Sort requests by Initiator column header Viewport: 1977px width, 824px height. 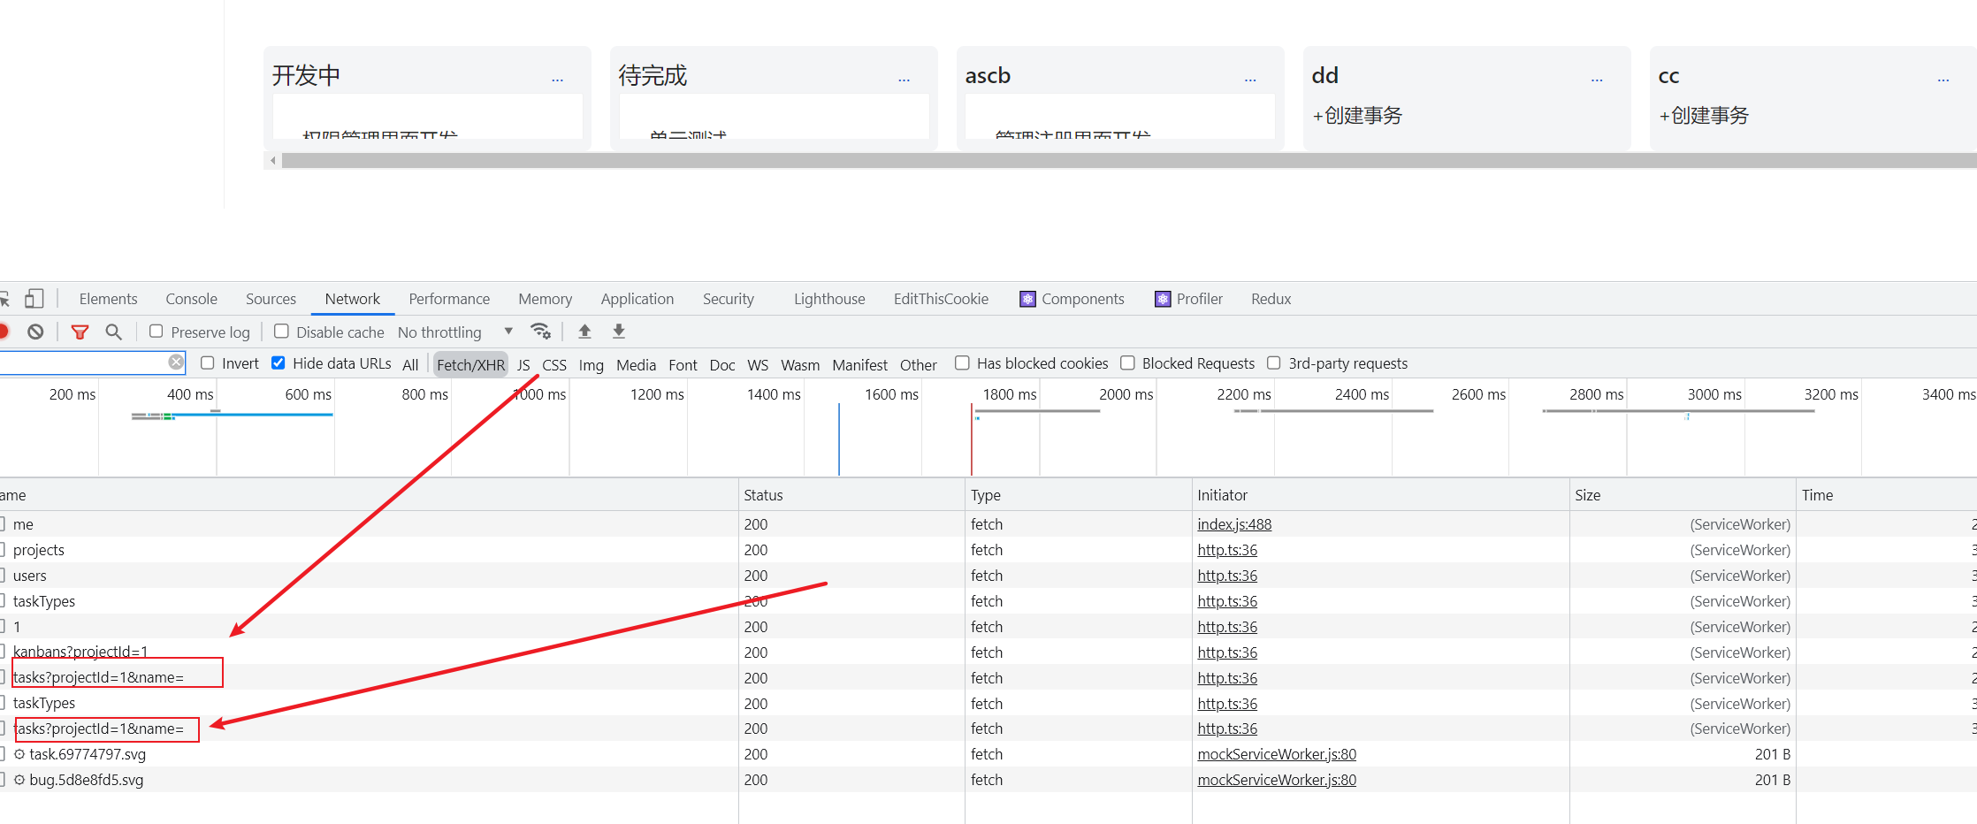click(x=1380, y=495)
